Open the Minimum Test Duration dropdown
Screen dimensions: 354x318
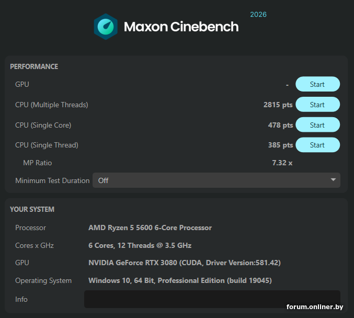(216, 180)
